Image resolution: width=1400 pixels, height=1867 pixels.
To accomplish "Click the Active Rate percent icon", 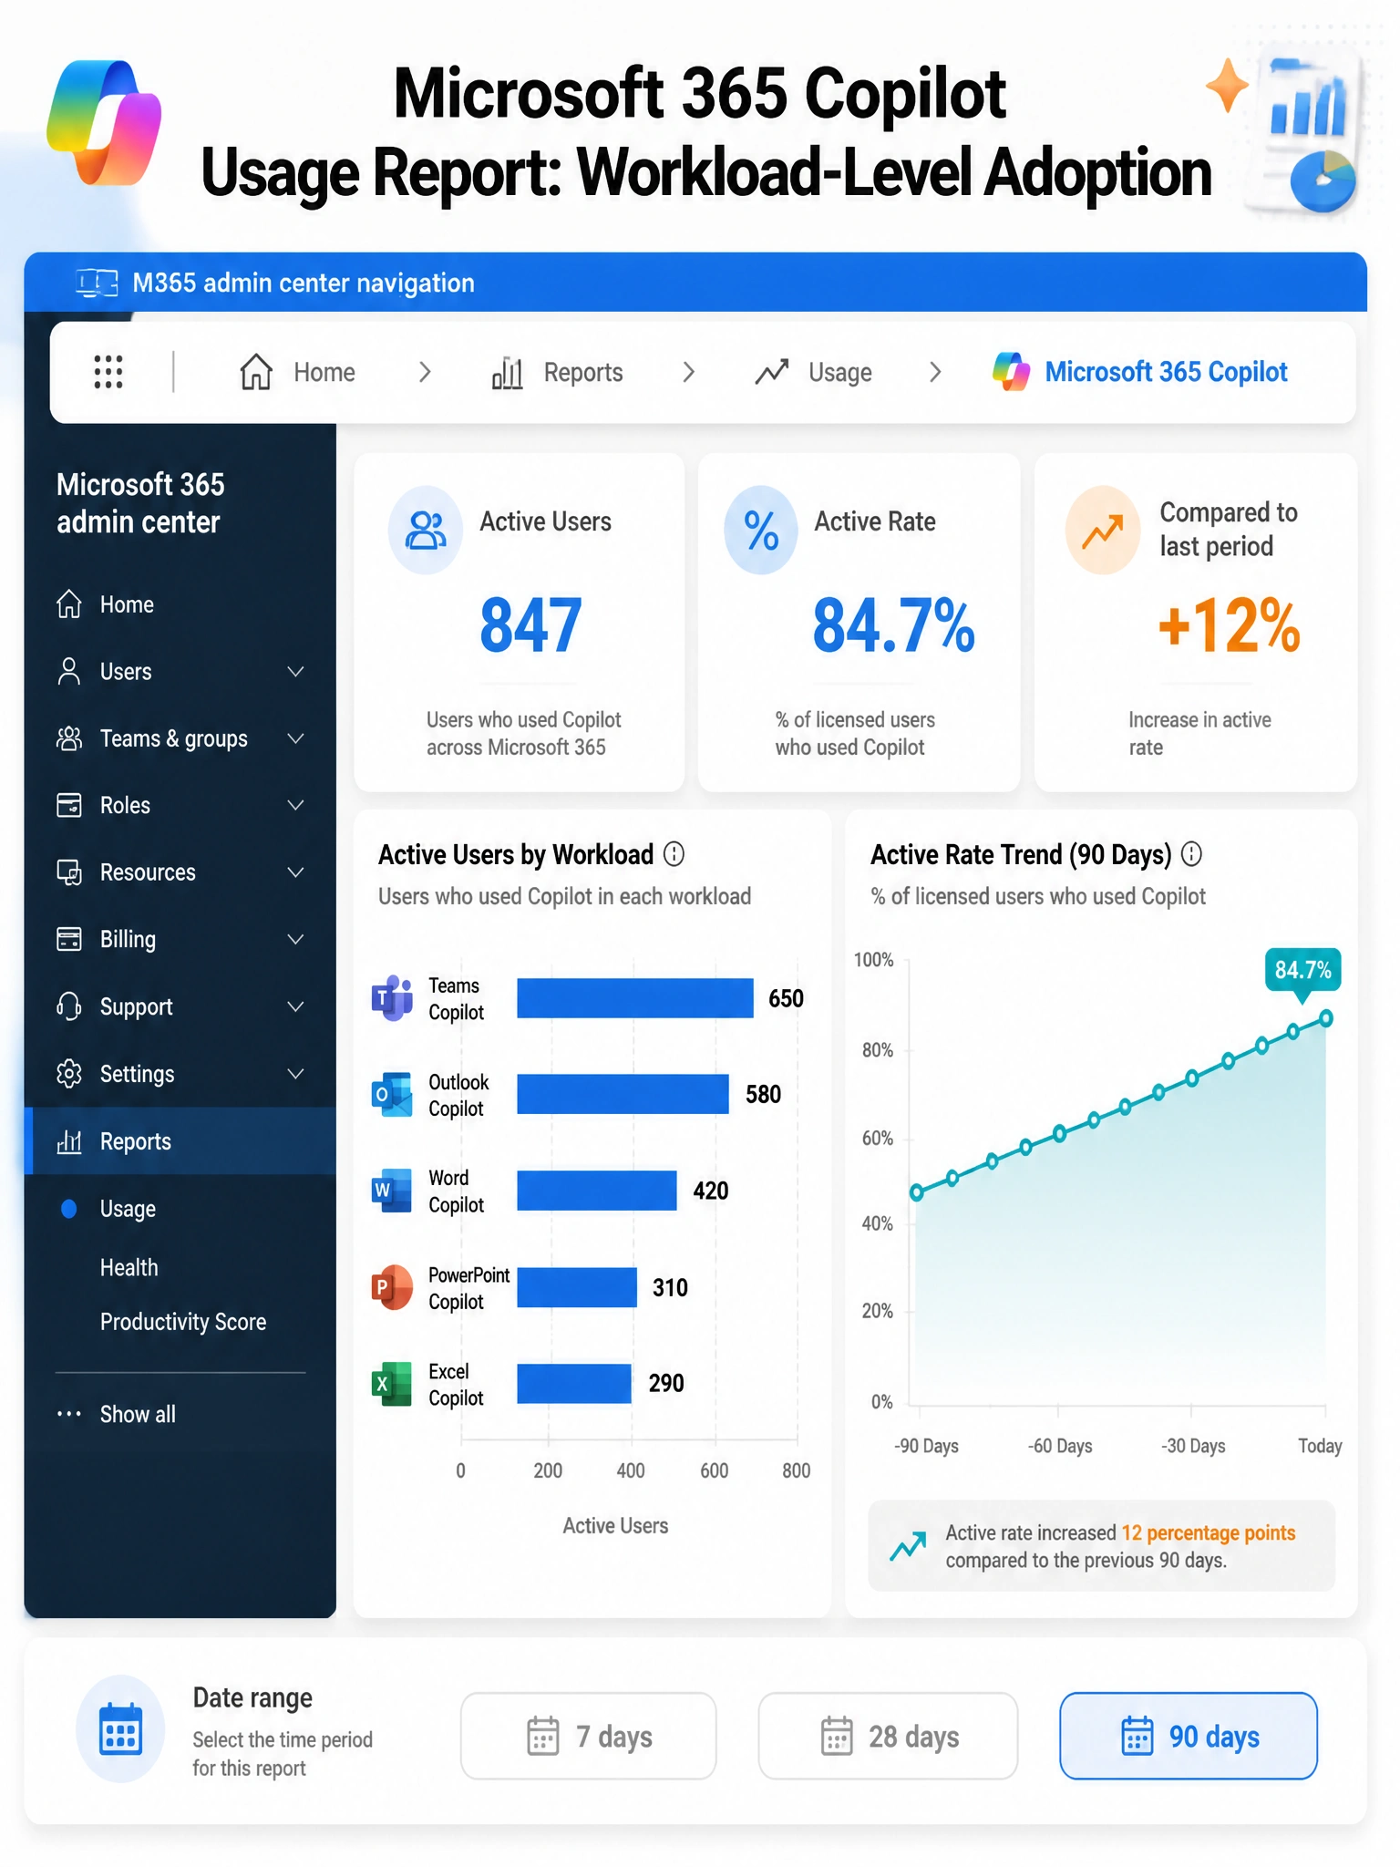I will click(761, 531).
